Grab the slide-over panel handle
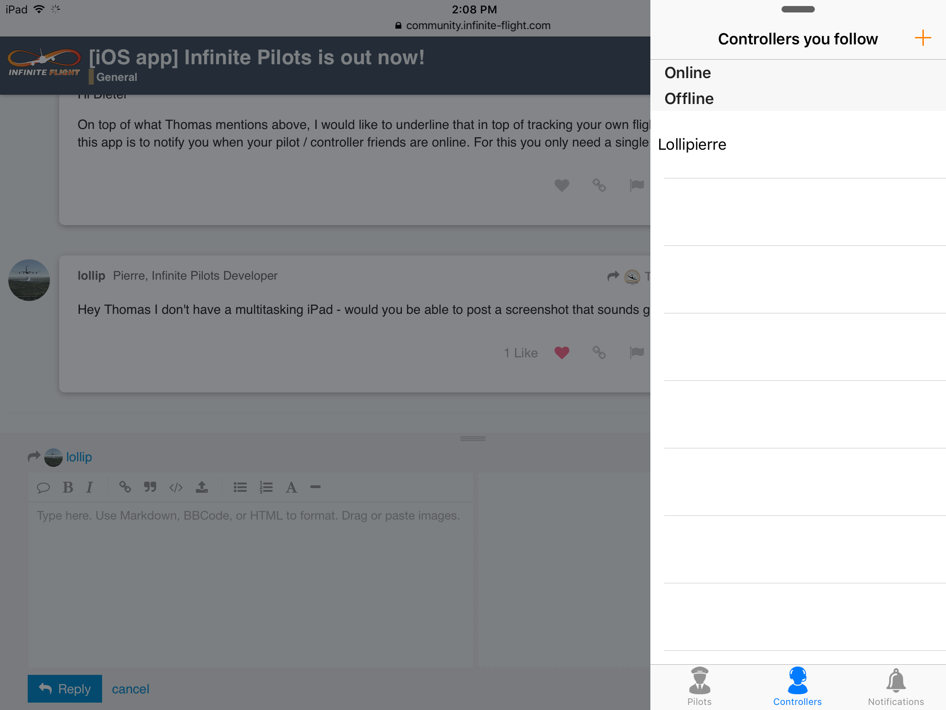 [x=798, y=9]
